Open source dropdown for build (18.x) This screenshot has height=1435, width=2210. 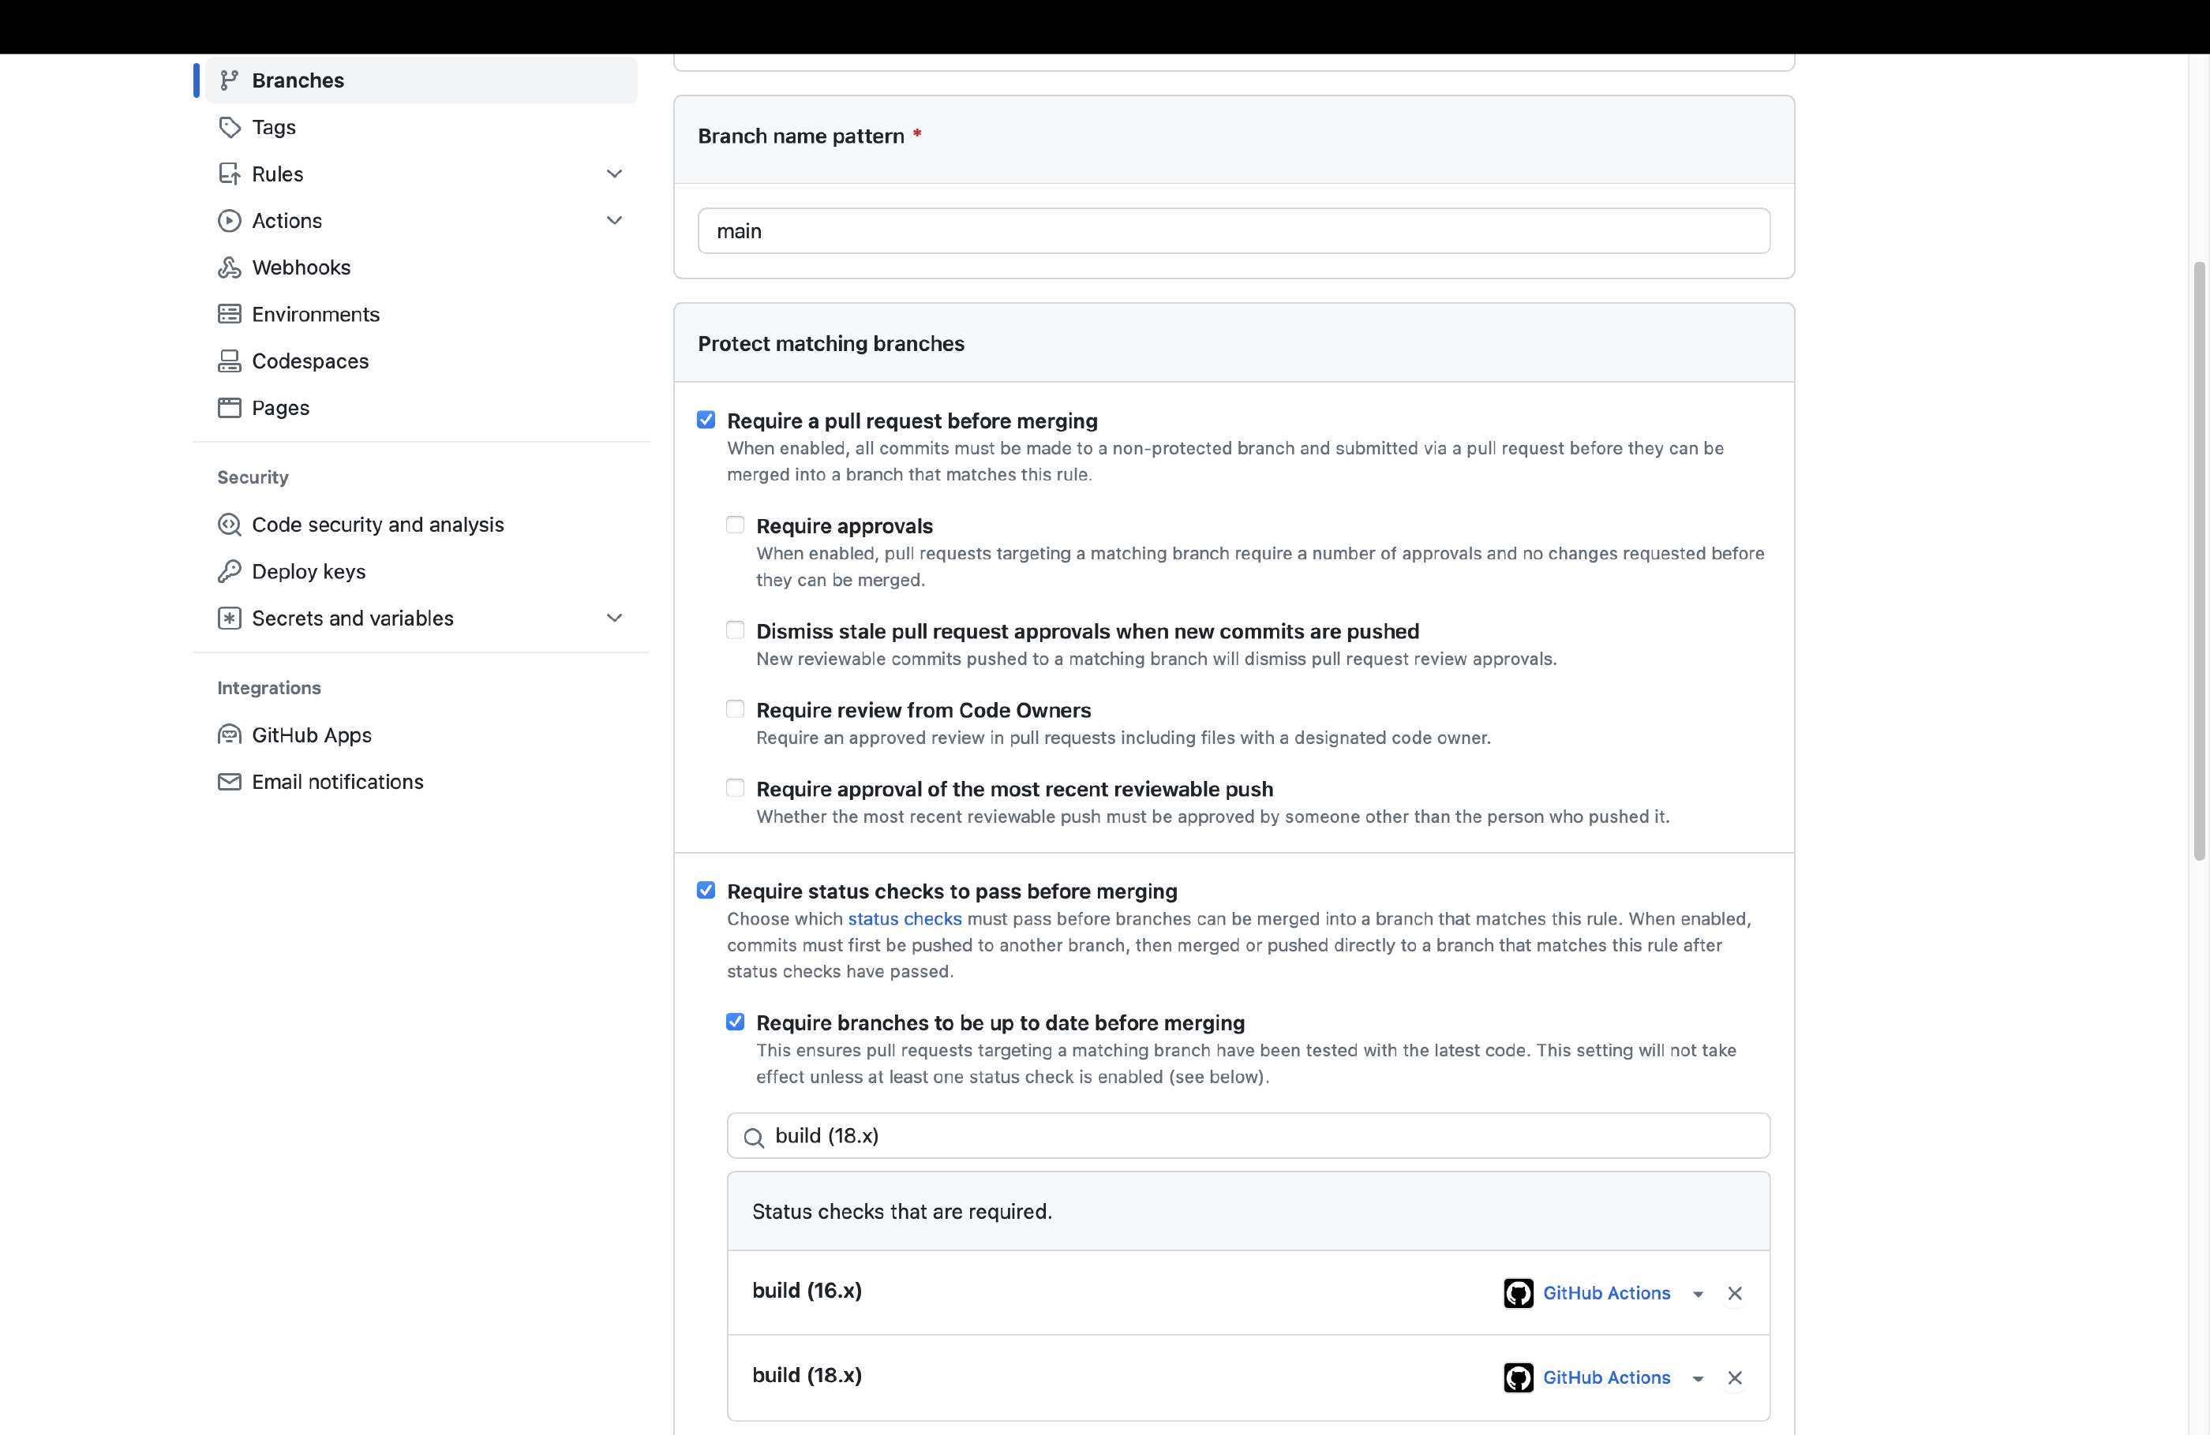(1698, 1378)
